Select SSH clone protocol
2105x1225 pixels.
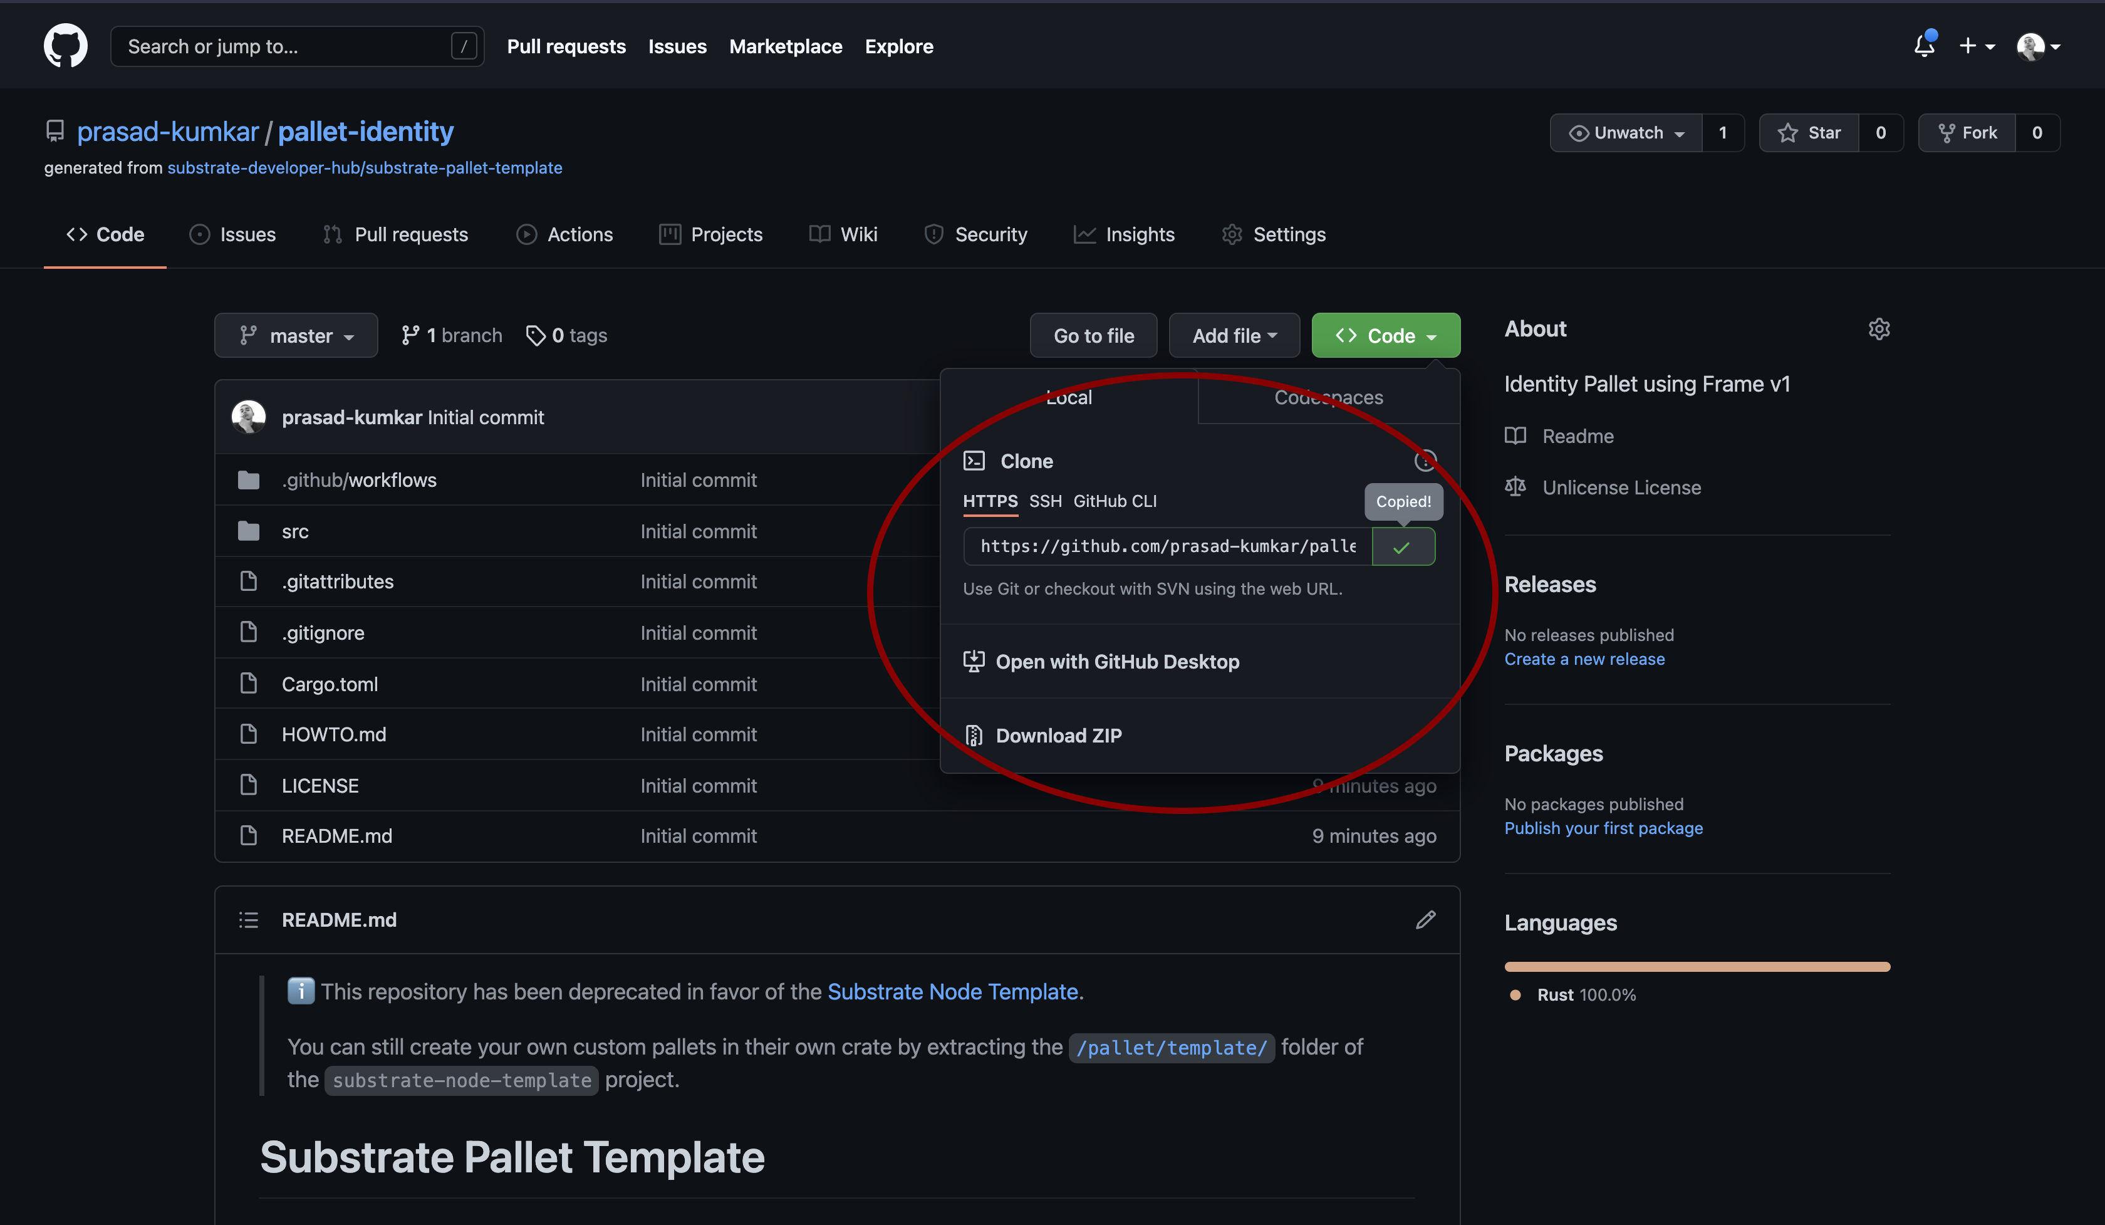pos(1045,501)
